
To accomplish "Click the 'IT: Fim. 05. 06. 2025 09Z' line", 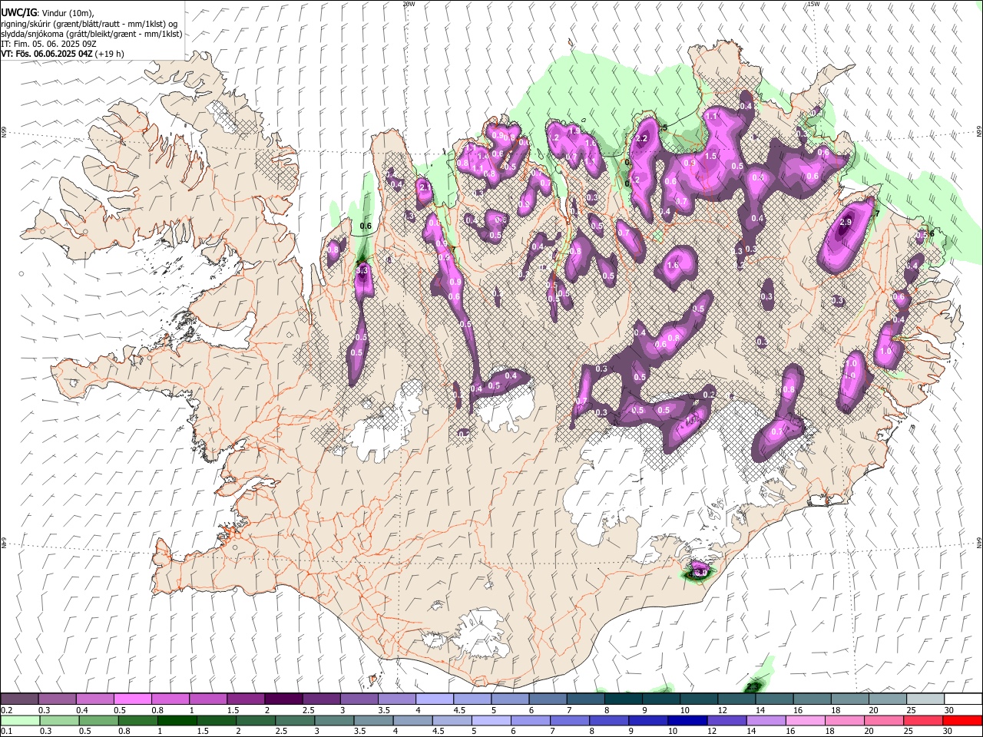I will [48, 44].
